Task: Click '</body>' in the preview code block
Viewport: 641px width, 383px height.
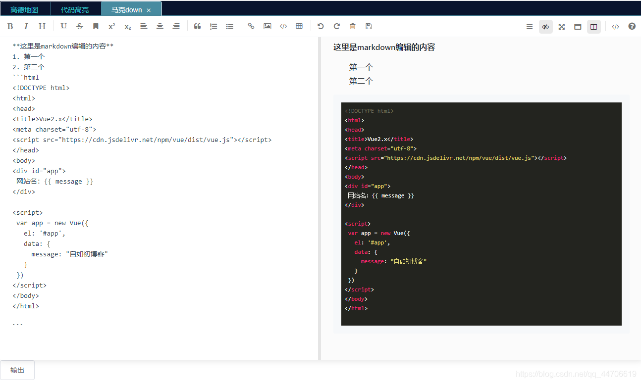Action: tap(356, 299)
